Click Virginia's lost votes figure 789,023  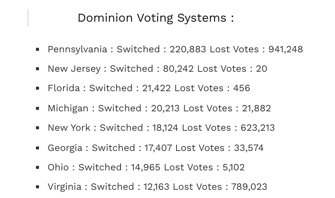click(249, 187)
